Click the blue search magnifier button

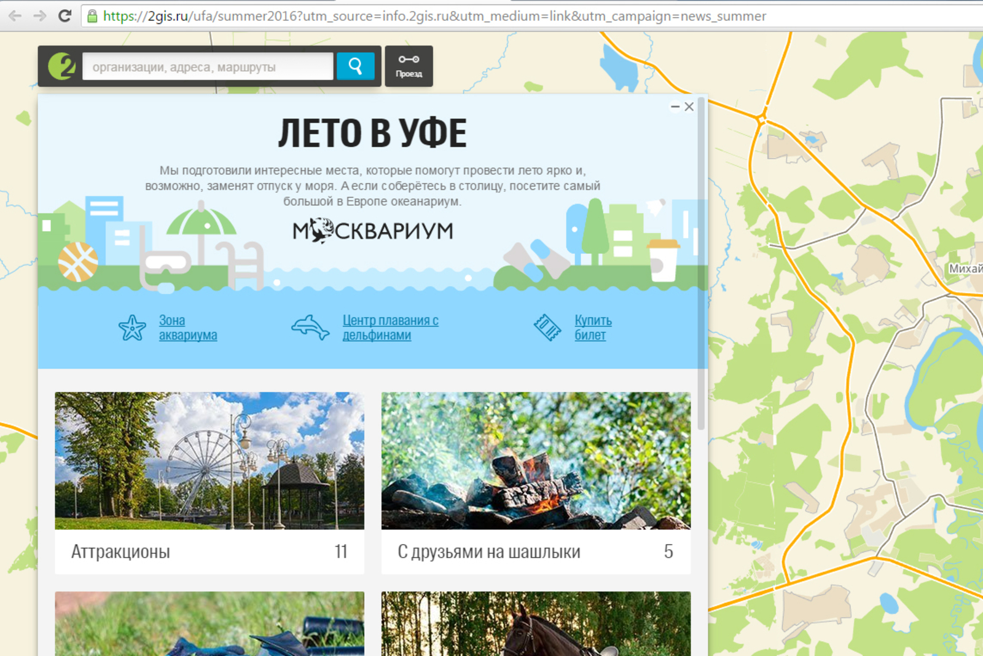355,66
